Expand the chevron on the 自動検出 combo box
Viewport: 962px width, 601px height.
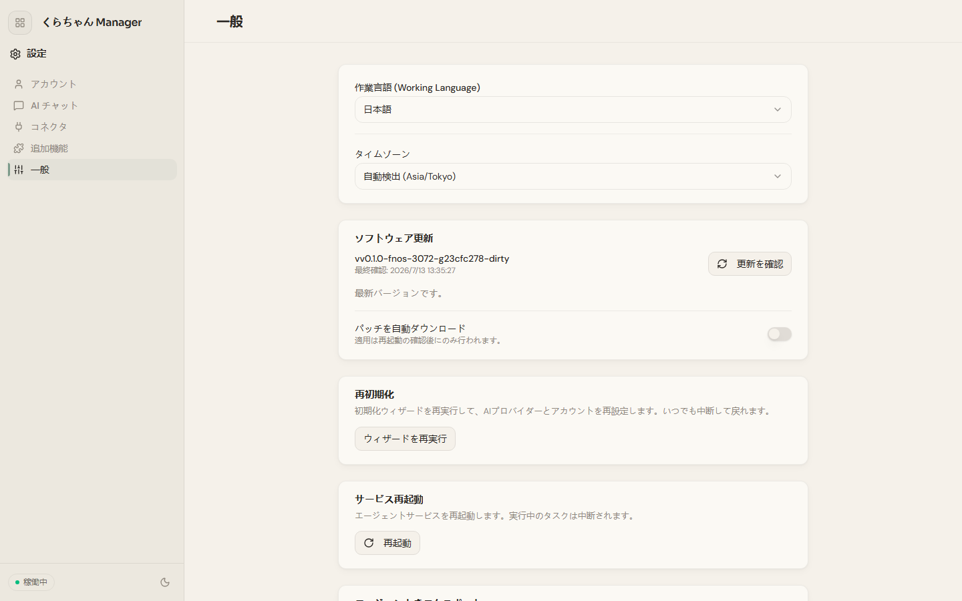pyautogui.click(x=777, y=176)
